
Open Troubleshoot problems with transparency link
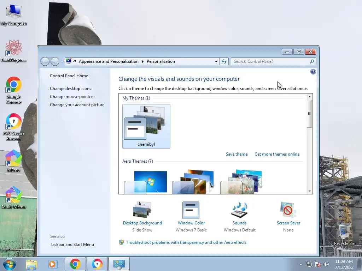tap(186, 242)
